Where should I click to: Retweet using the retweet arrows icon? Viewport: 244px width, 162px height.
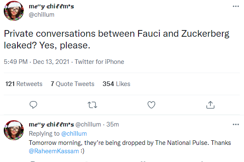point(92,105)
